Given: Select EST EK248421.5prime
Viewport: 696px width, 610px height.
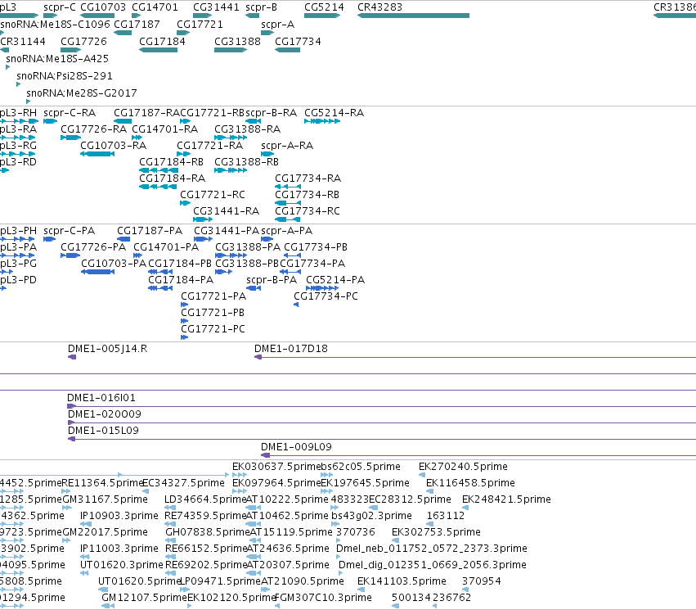Looking at the screenshot, I should tap(465, 508).
